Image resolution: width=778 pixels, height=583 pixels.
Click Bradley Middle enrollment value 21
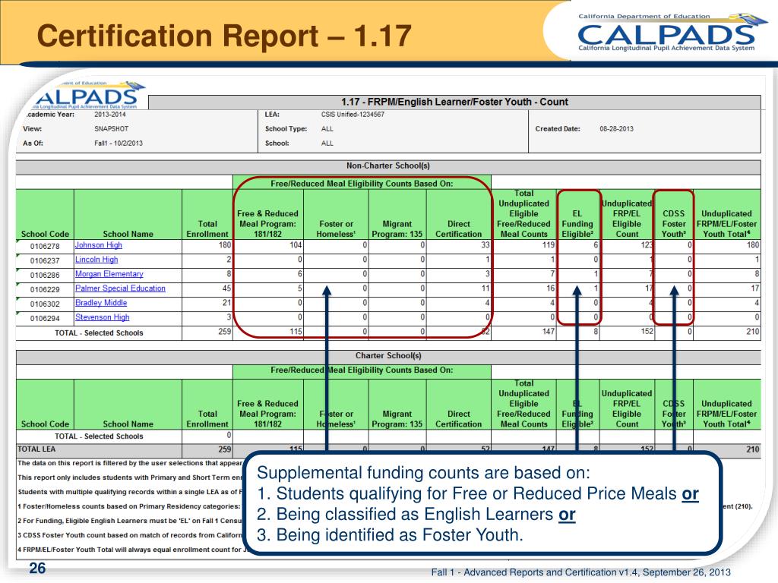226,302
